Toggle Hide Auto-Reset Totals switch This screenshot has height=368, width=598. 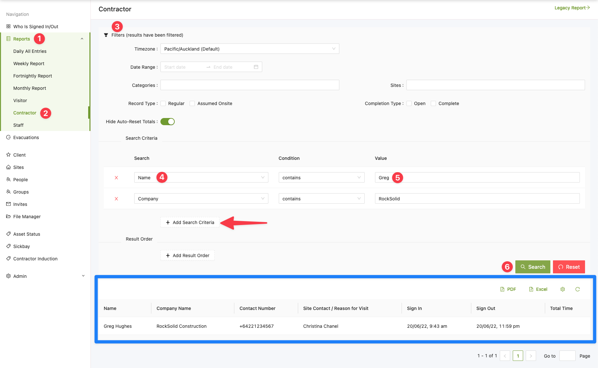(x=168, y=122)
